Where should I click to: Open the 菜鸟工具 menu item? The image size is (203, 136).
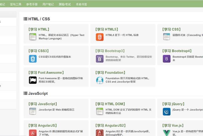pos(16,4)
